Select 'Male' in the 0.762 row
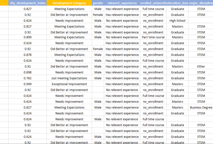Screen dimensions: 213x144 (x=98, y=78)
